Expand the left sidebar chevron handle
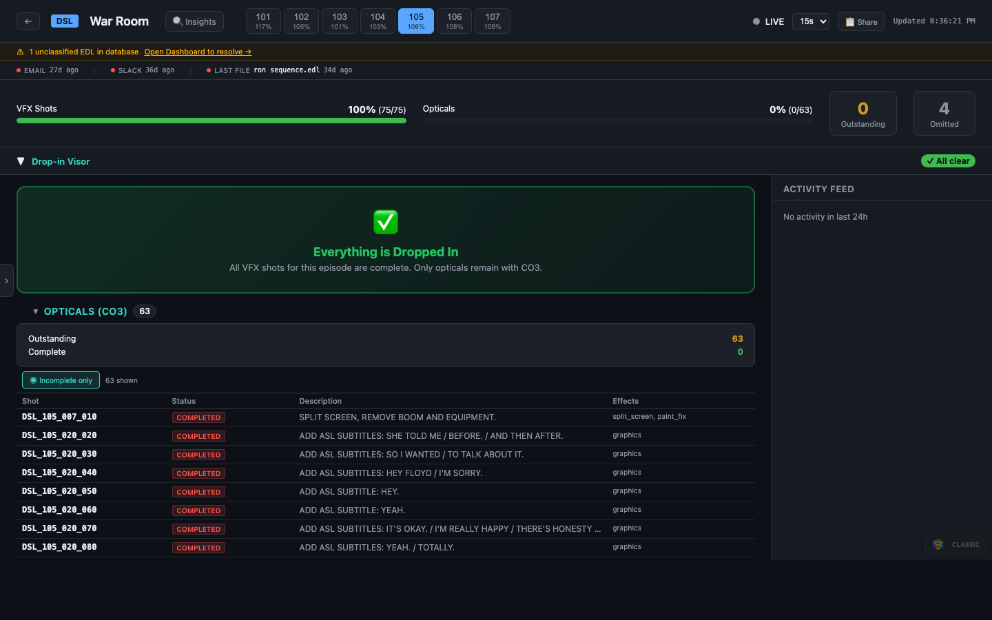Image resolution: width=992 pixels, height=620 pixels. (x=6, y=280)
